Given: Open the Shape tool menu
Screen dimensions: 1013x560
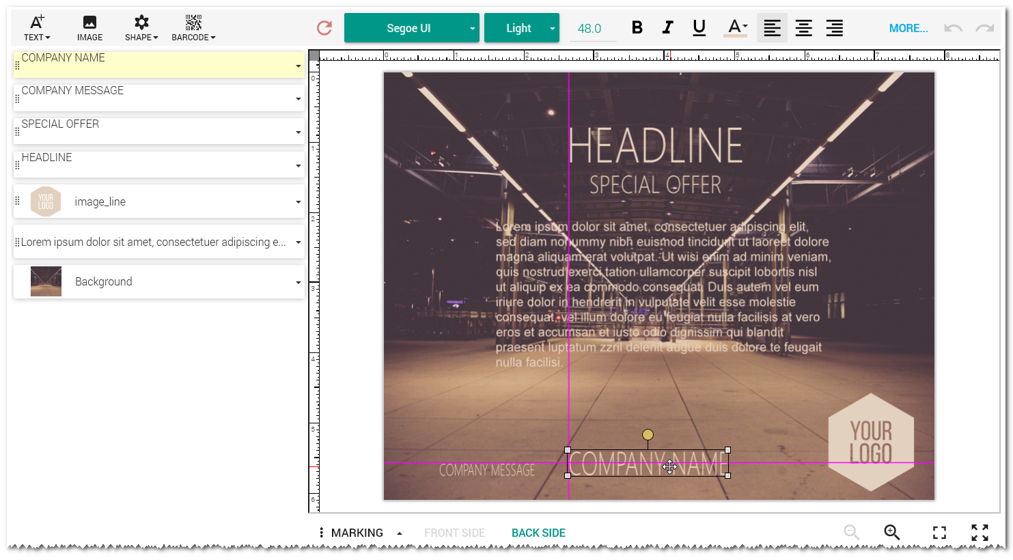Looking at the screenshot, I should [x=141, y=28].
